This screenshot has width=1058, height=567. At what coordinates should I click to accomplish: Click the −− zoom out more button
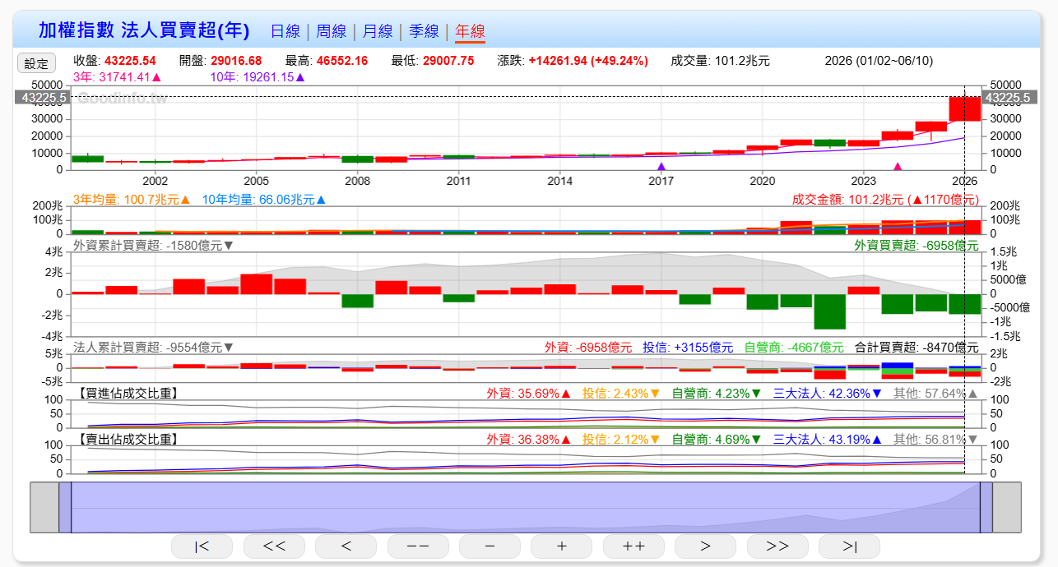418,546
